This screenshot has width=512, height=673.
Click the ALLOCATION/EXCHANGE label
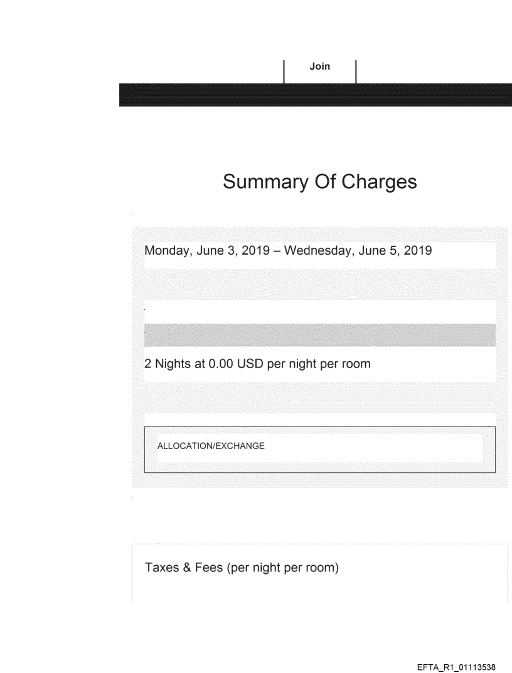click(211, 446)
